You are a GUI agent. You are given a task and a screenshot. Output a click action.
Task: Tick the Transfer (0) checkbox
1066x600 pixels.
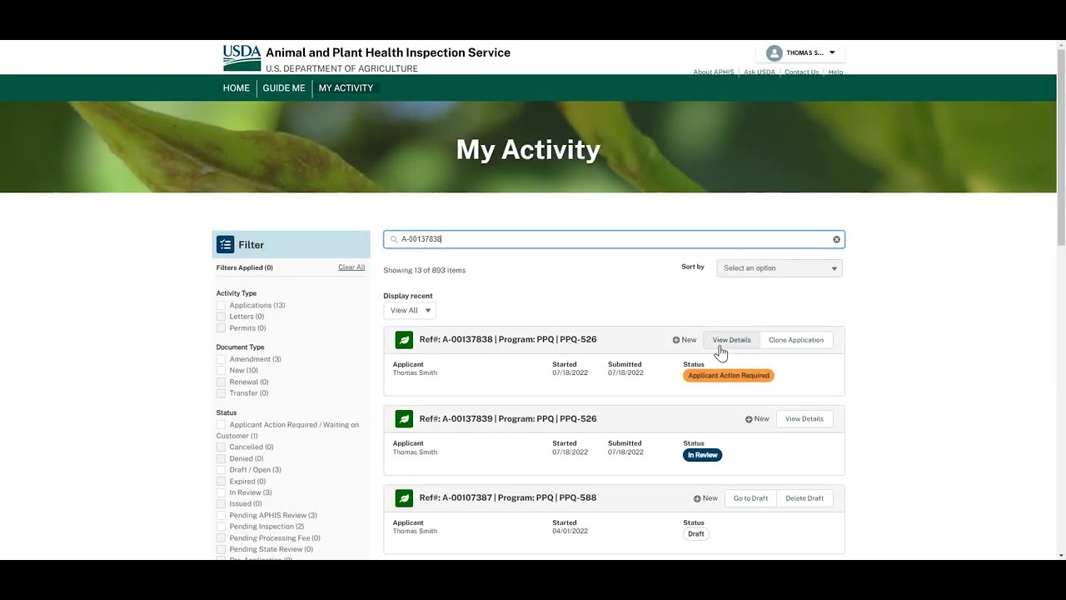(221, 393)
